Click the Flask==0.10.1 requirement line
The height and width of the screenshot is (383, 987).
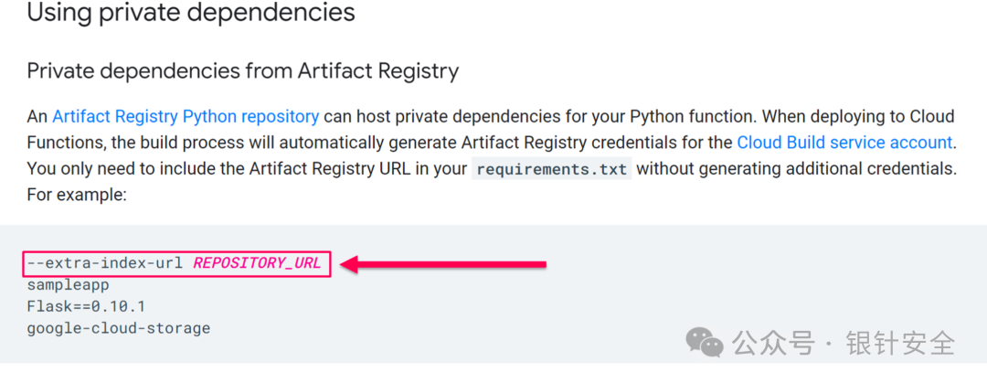(86, 306)
